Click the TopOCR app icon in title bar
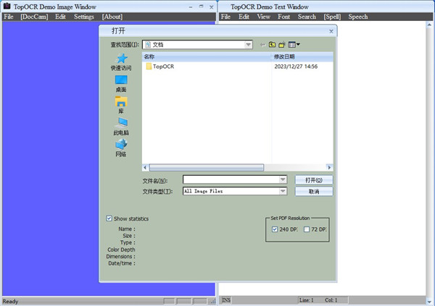The height and width of the screenshot is (306, 435). pyautogui.click(x=7, y=6)
